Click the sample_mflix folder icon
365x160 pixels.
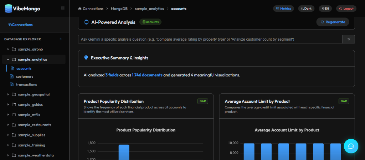(14, 115)
